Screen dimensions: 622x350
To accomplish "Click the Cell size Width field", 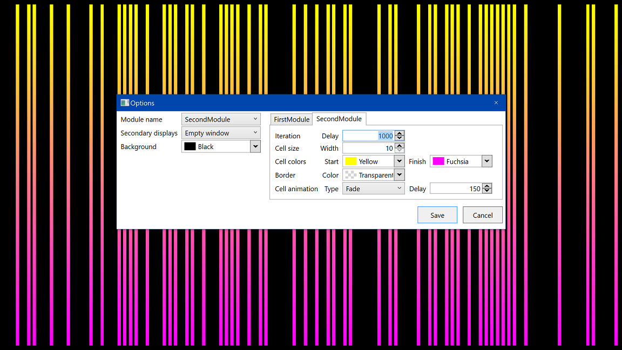I will [x=369, y=148].
